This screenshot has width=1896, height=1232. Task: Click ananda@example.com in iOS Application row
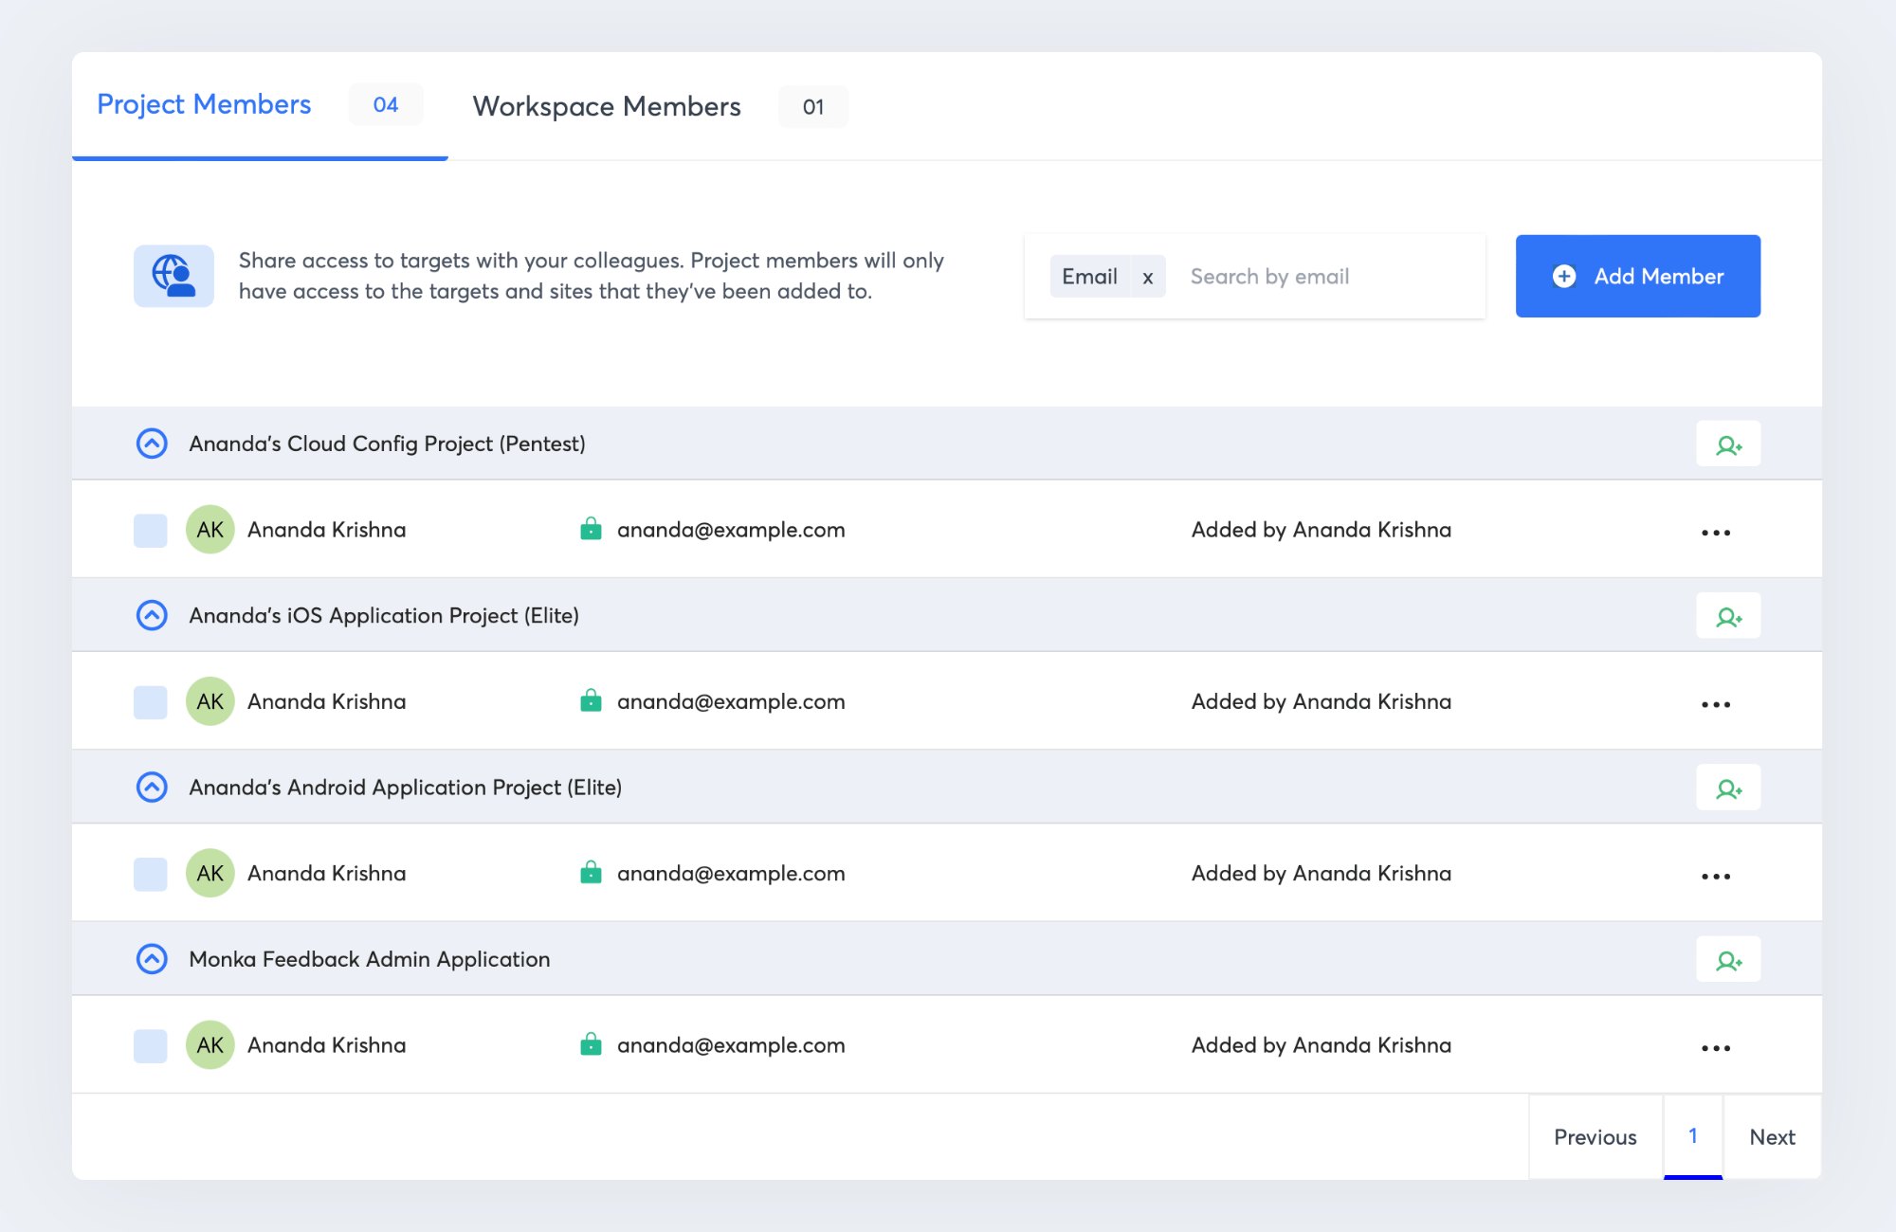click(731, 701)
